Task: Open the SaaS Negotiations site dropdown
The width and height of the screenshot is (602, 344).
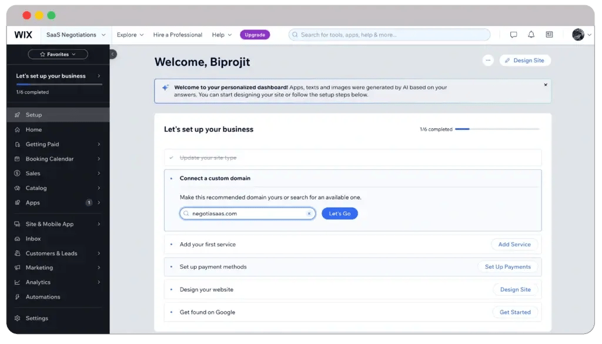Action: (x=76, y=35)
